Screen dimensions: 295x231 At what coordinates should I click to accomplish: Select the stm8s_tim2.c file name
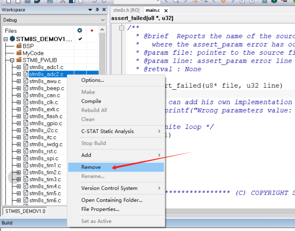(45, 172)
